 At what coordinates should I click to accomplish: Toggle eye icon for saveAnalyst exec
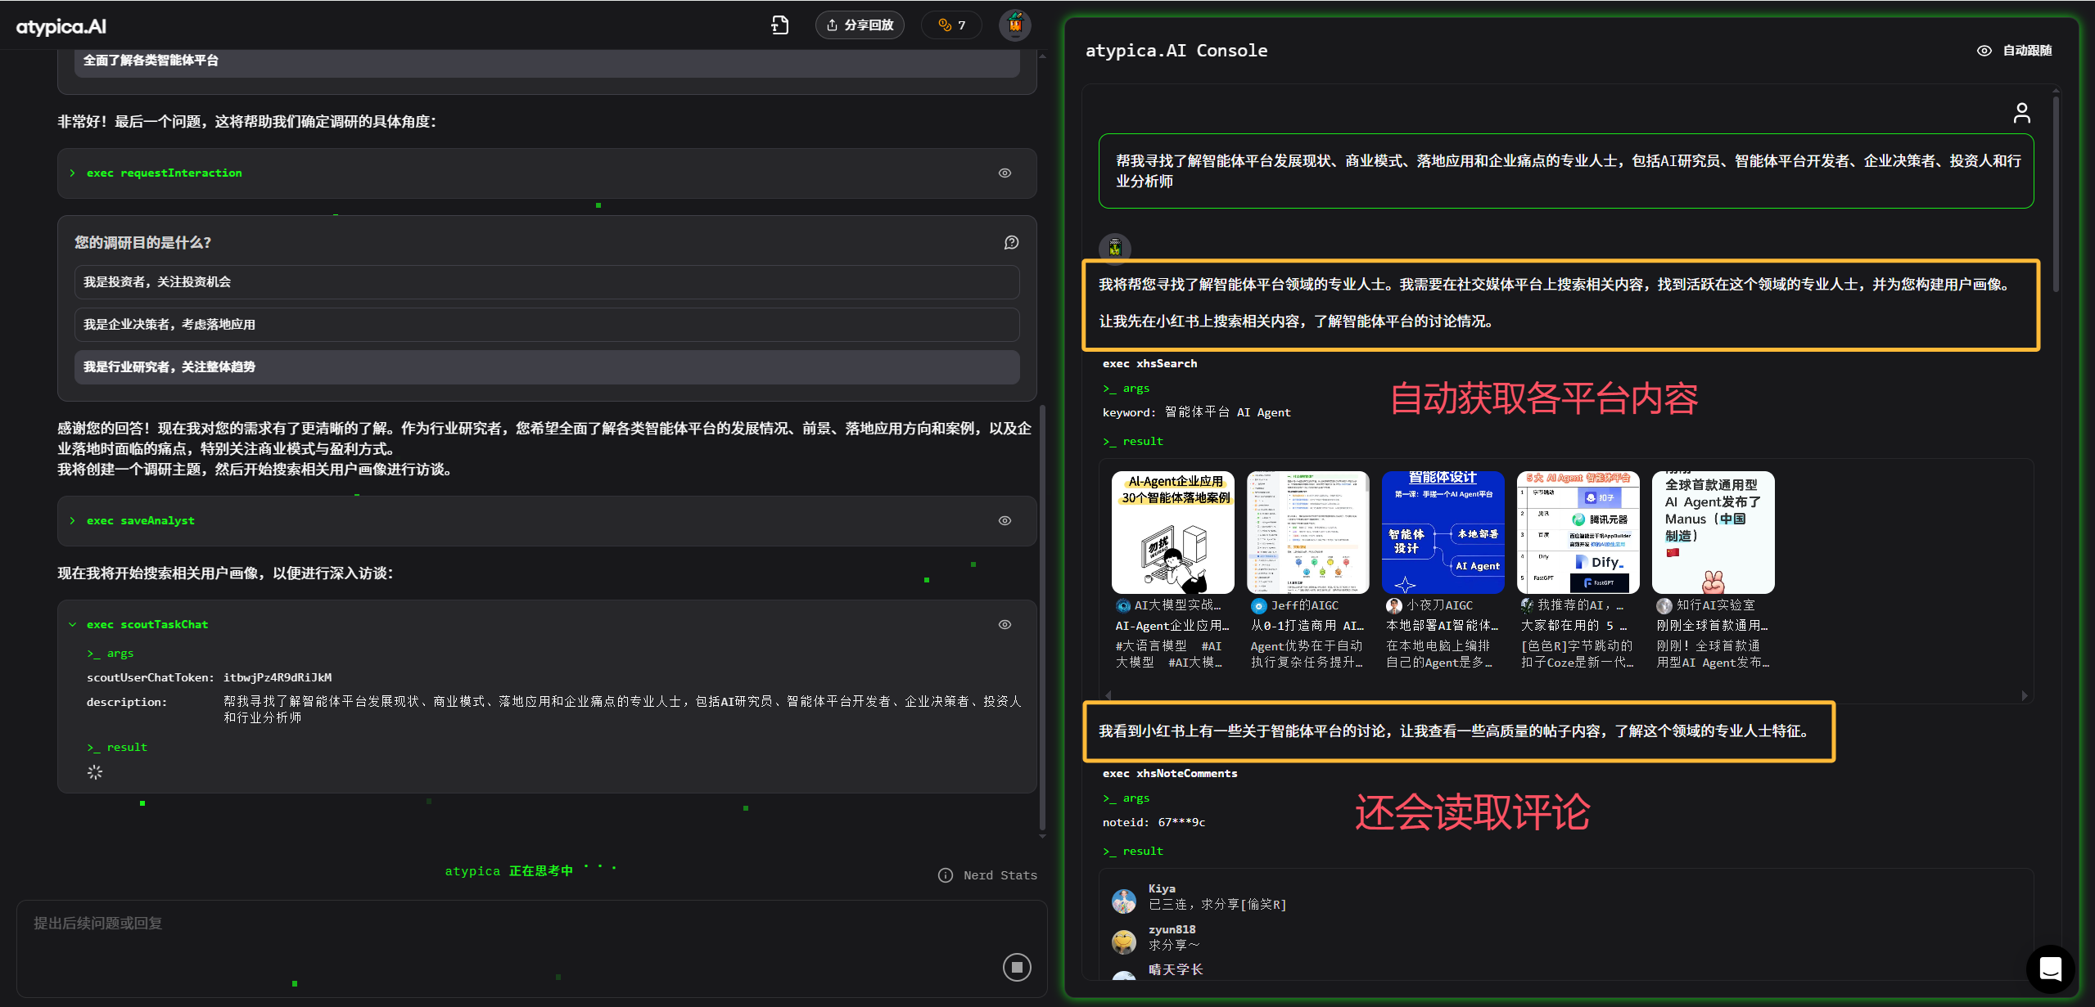[x=1005, y=520]
